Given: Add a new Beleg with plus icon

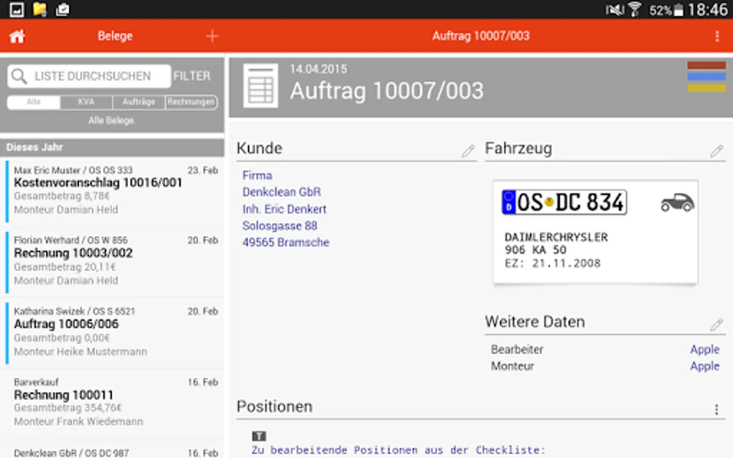Looking at the screenshot, I should click(x=212, y=36).
